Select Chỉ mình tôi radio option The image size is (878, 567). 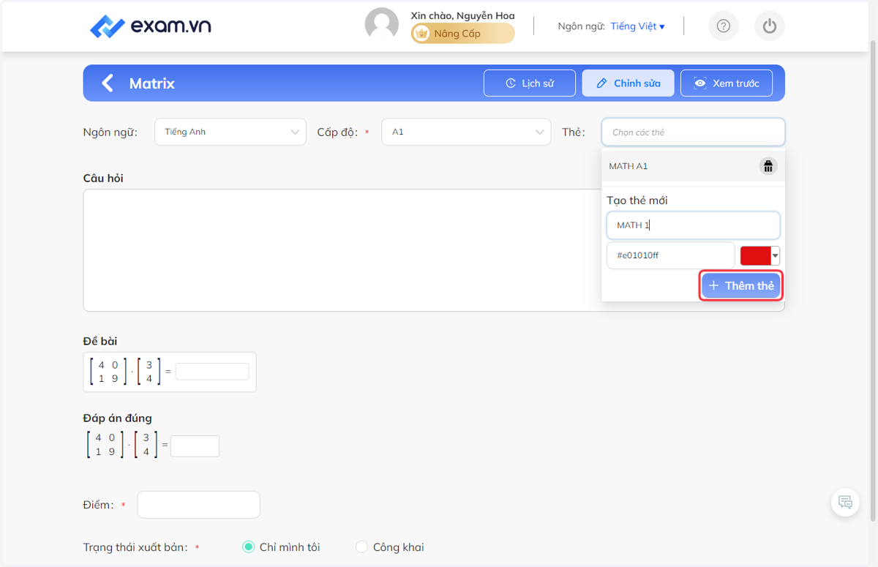pyautogui.click(x=249, y=547)
